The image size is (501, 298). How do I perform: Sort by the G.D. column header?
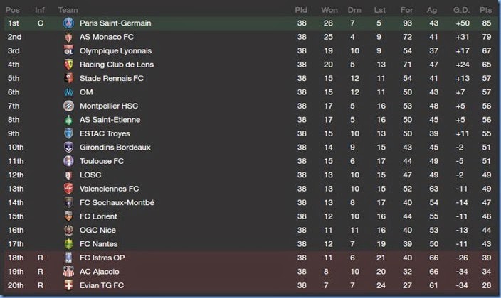pos(459,10)
